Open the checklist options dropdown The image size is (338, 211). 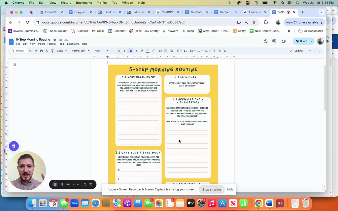pyautogui.click(x=193, y=51)
